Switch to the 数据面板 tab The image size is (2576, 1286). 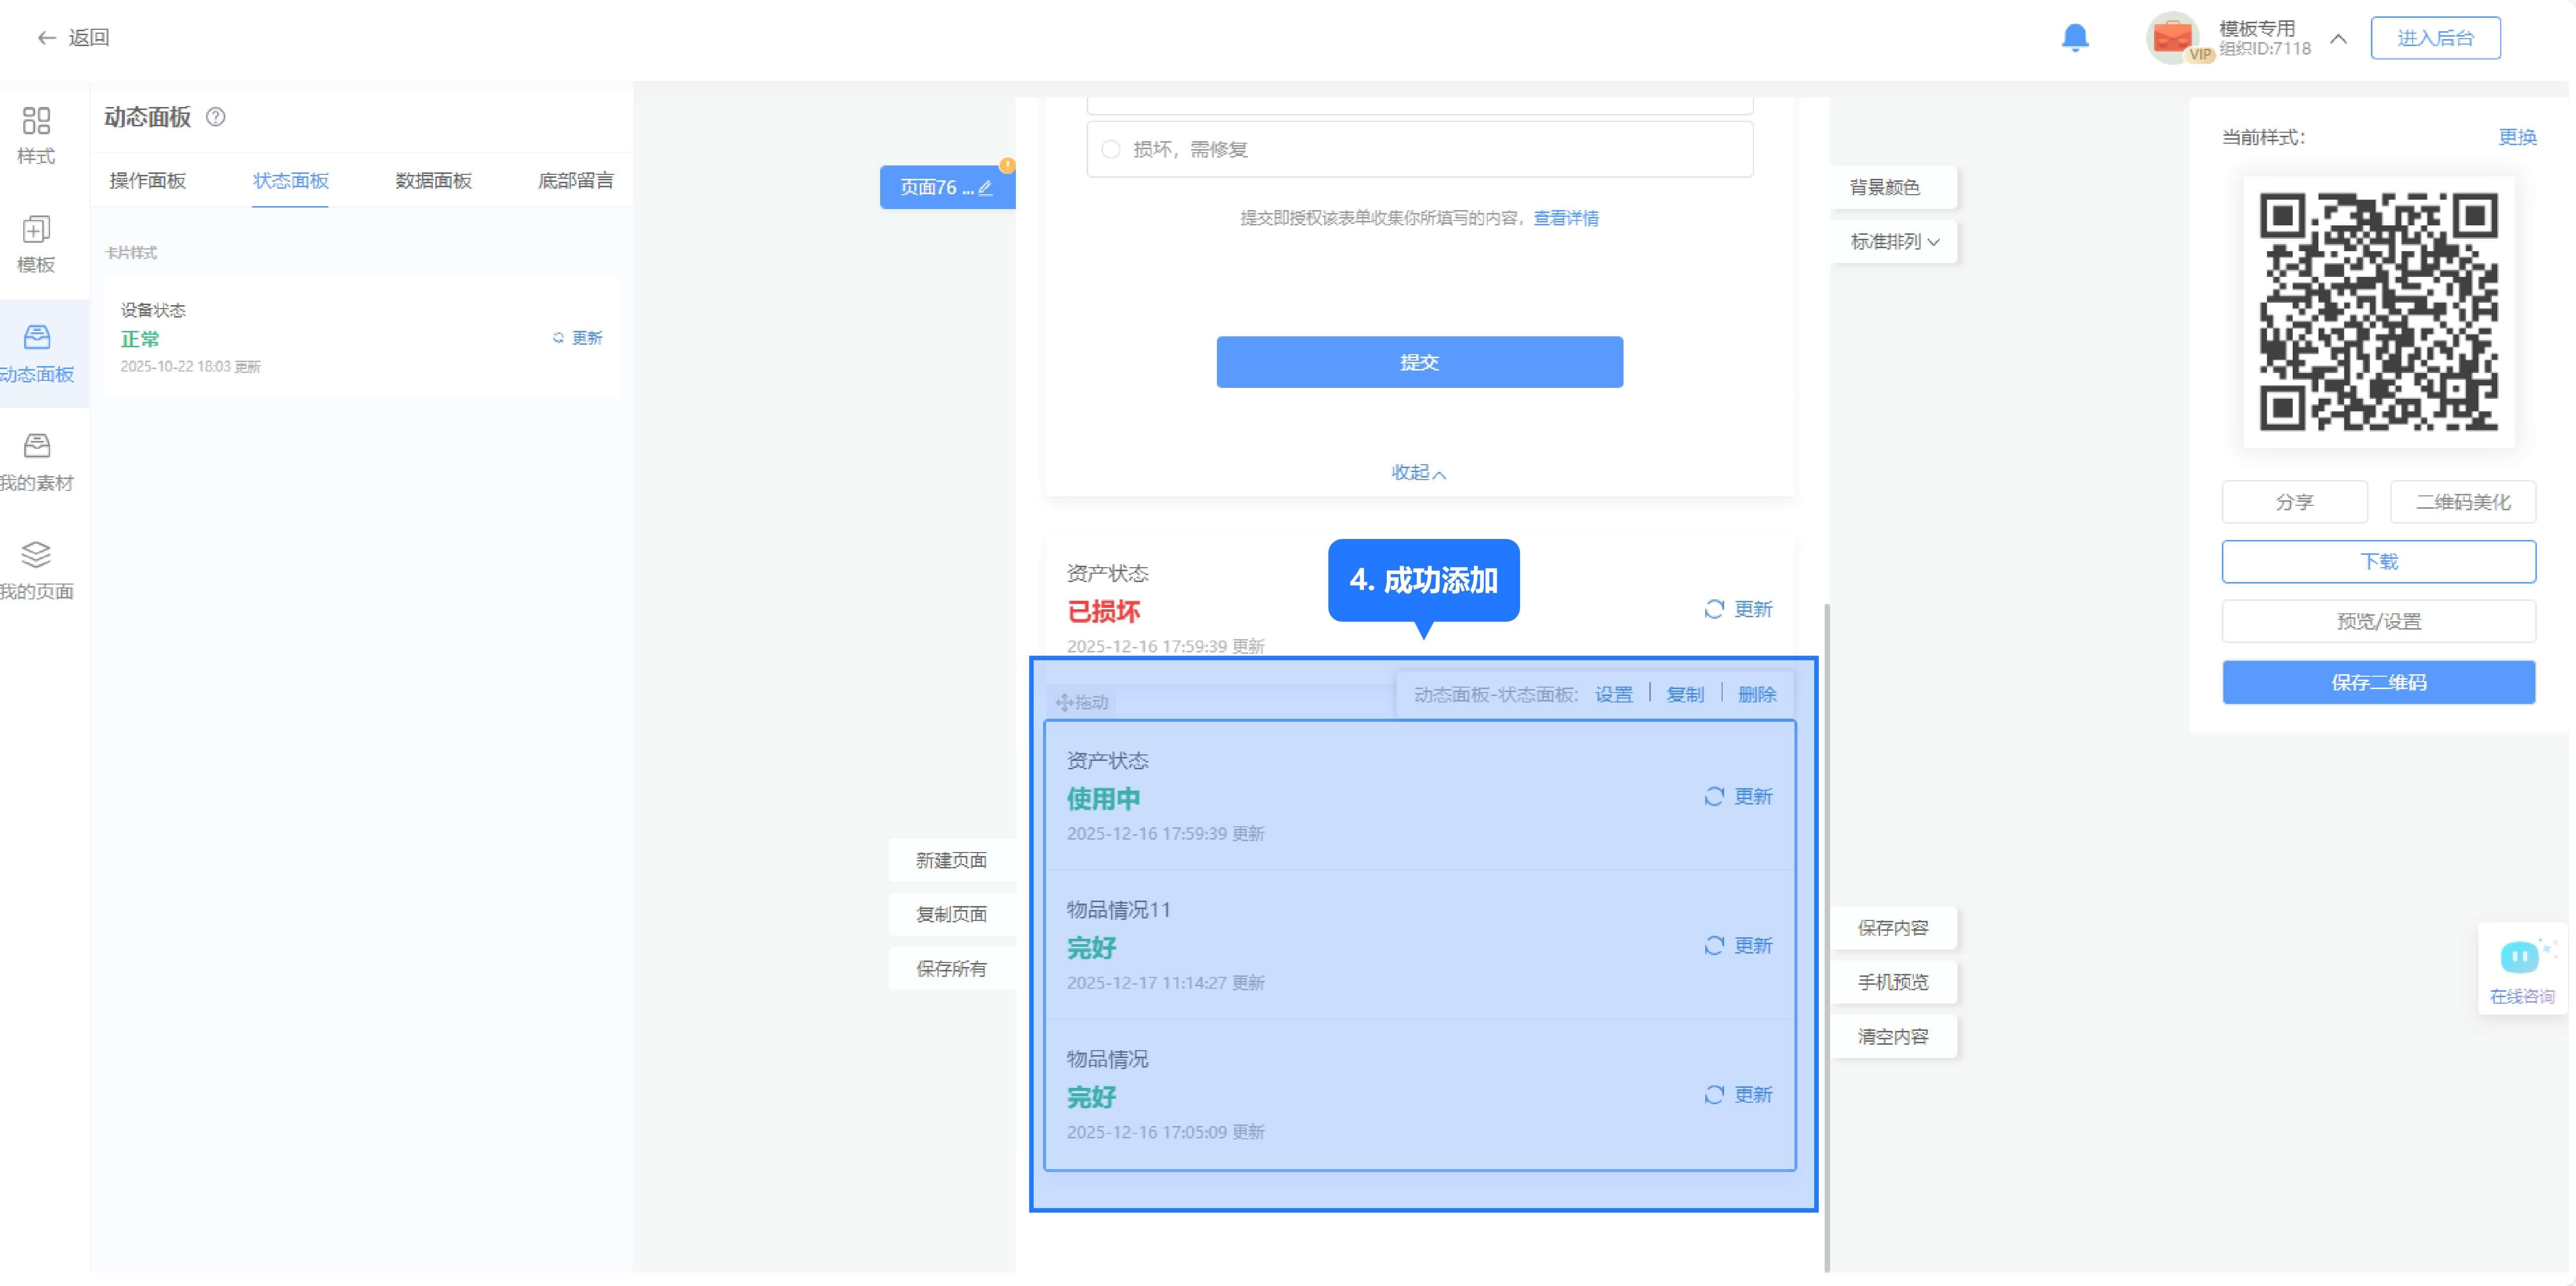coord(433,181)
